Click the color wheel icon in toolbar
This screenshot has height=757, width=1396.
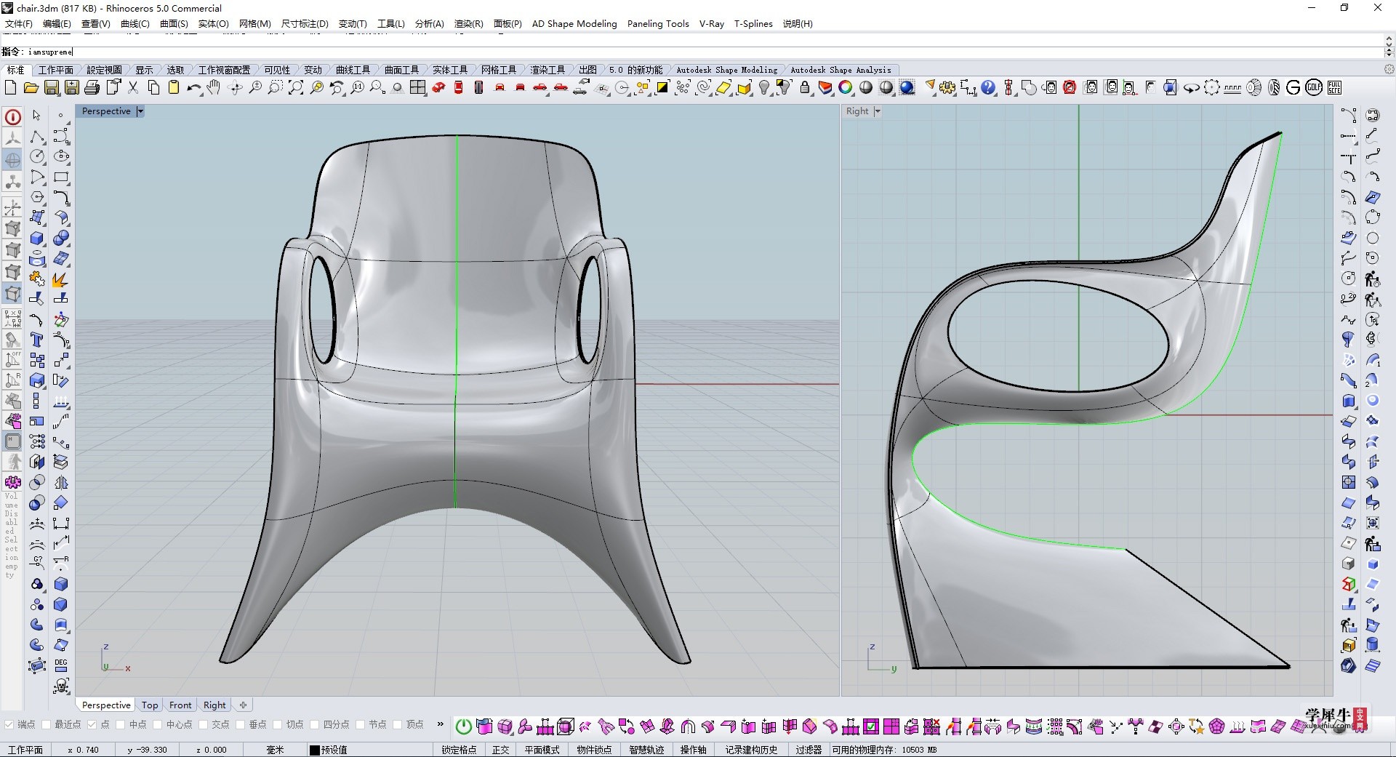846,88
